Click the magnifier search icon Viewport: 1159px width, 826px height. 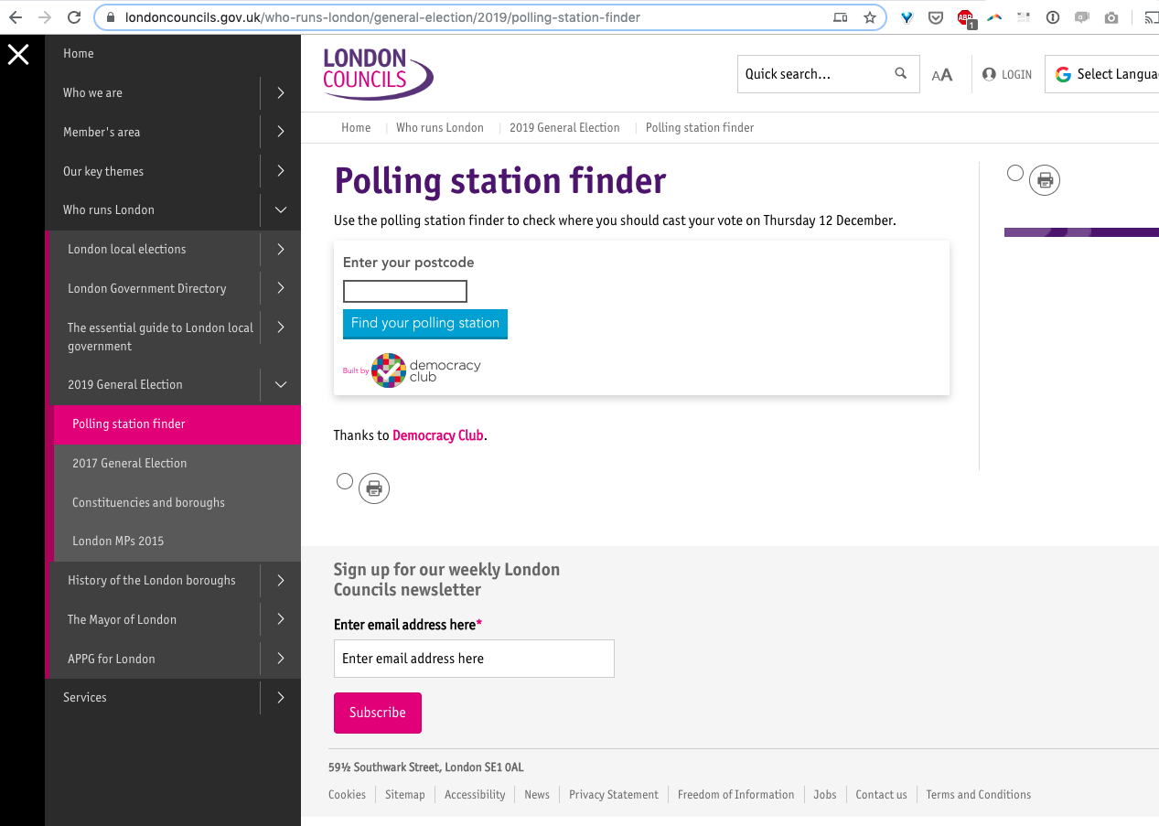click(901, 74)
